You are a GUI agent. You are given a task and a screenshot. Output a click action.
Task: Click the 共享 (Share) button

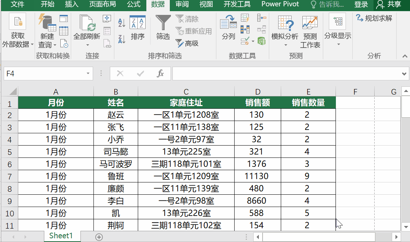pyautogui.click(x=393, y=4)
